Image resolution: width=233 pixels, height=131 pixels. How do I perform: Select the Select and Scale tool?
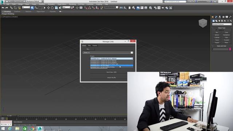56,8
